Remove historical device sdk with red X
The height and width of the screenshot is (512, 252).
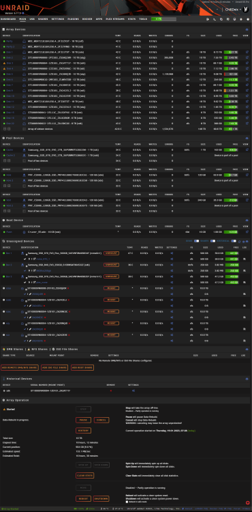tap(111, 390)
